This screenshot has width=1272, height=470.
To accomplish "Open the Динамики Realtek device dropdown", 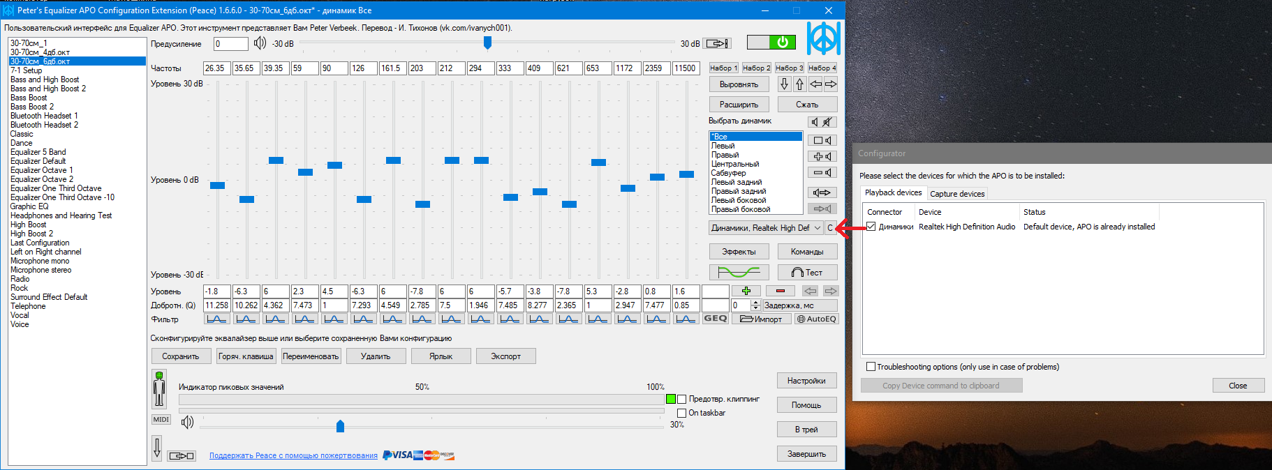I will [766, 228].
